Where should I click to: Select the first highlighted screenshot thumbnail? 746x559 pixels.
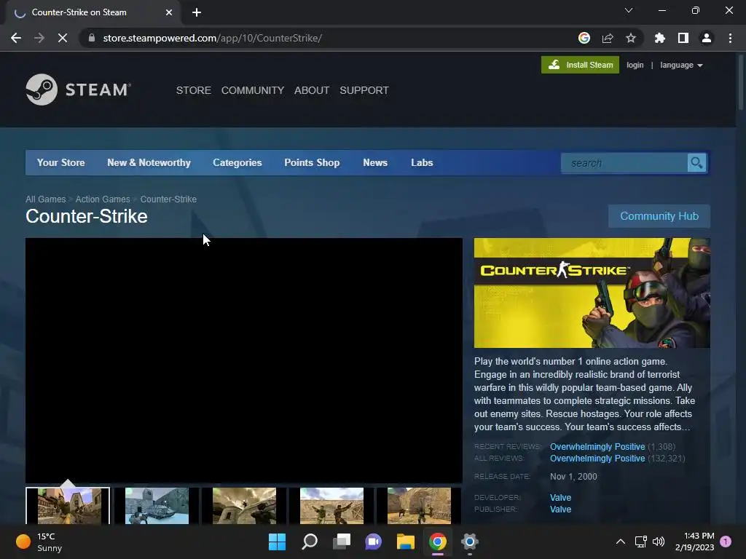coord(68,505)
